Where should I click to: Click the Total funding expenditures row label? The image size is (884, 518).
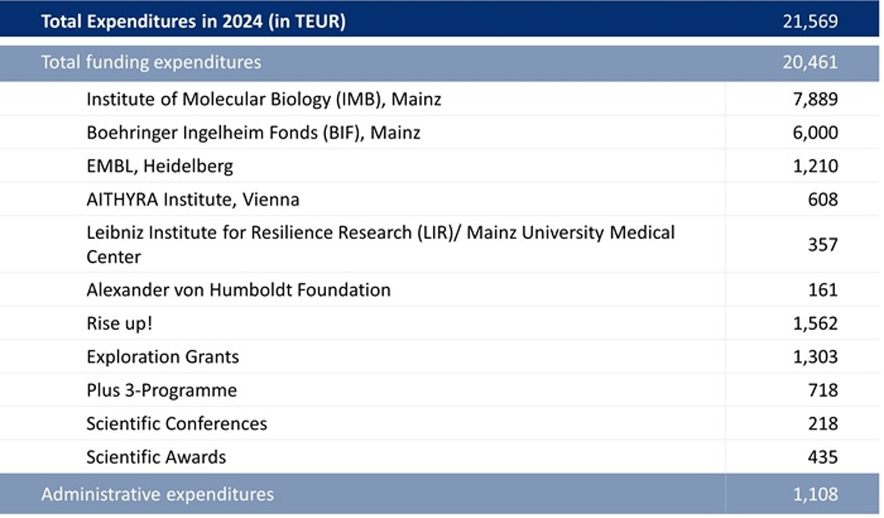[x=151, y=62]
